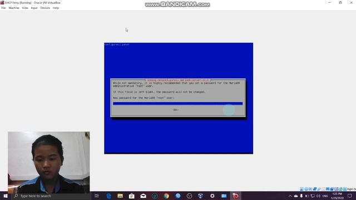Viewport: 356px width, 200px height.
Task: Click the VM display status icon
Action: pos(328,189)
